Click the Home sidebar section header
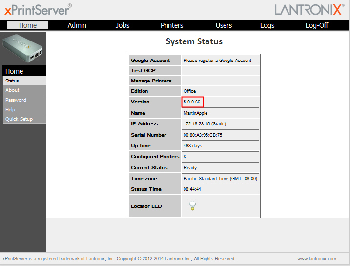The height and width of the screenshot is (266, 350). coord(14,71)
